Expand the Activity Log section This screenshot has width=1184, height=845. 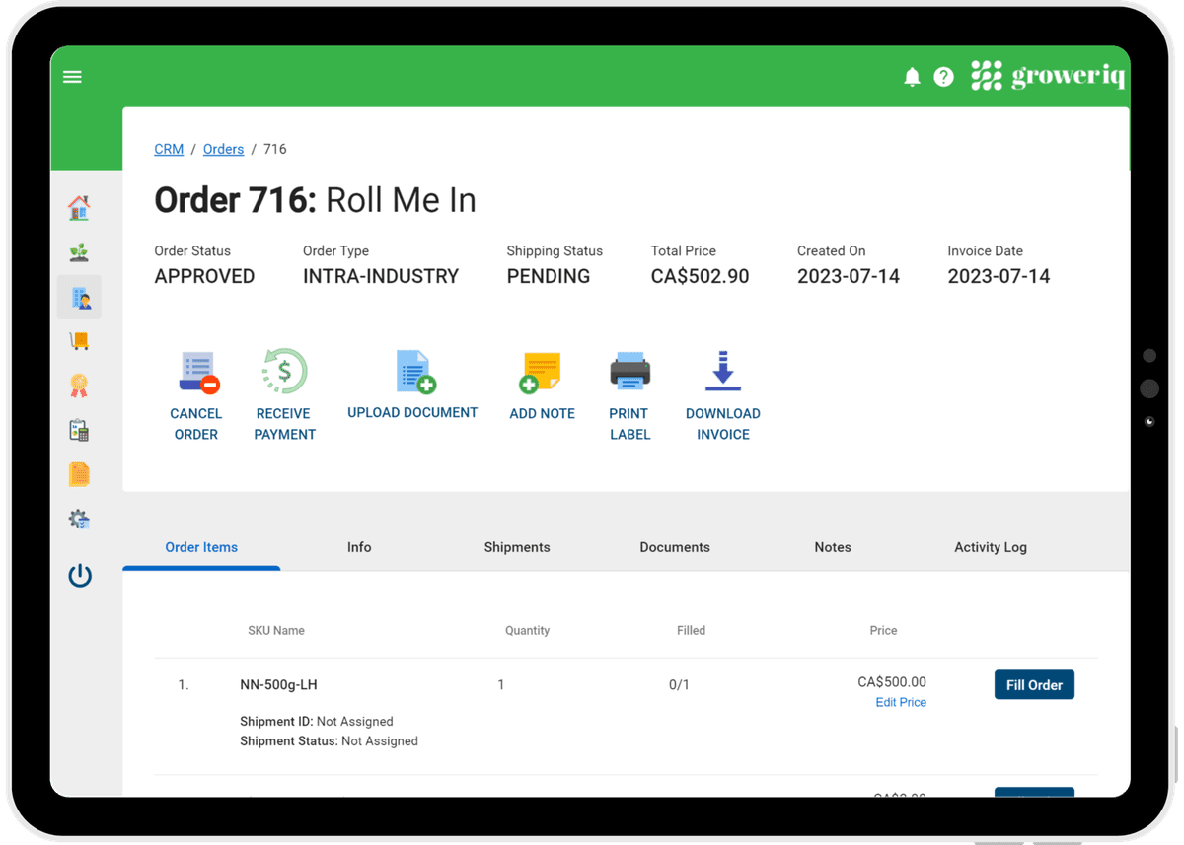pyautogui.click(x=991, y=547)
